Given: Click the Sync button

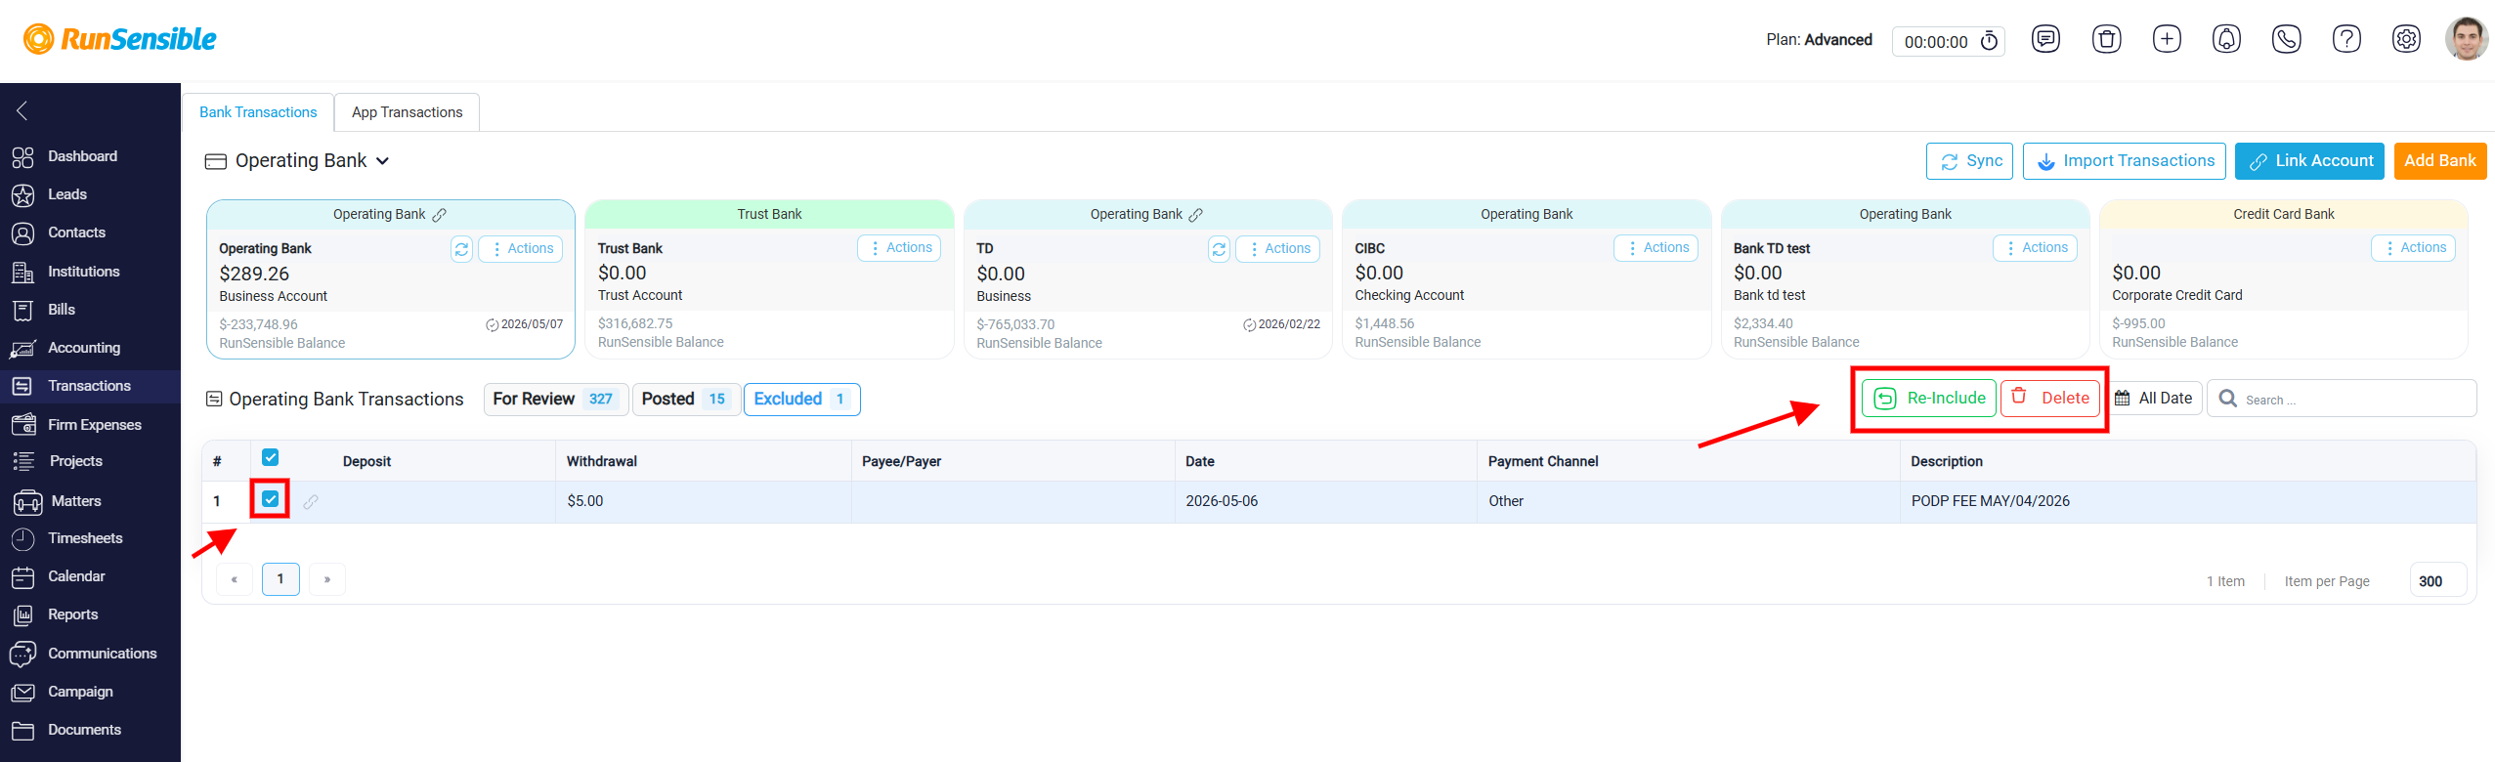Looking at the screenshot, I should pos(1968,161).
